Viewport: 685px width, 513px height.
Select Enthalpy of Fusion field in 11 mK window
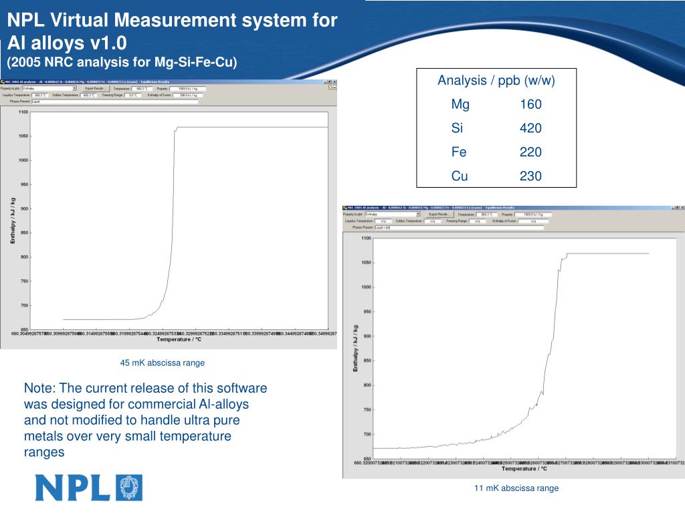533,221
